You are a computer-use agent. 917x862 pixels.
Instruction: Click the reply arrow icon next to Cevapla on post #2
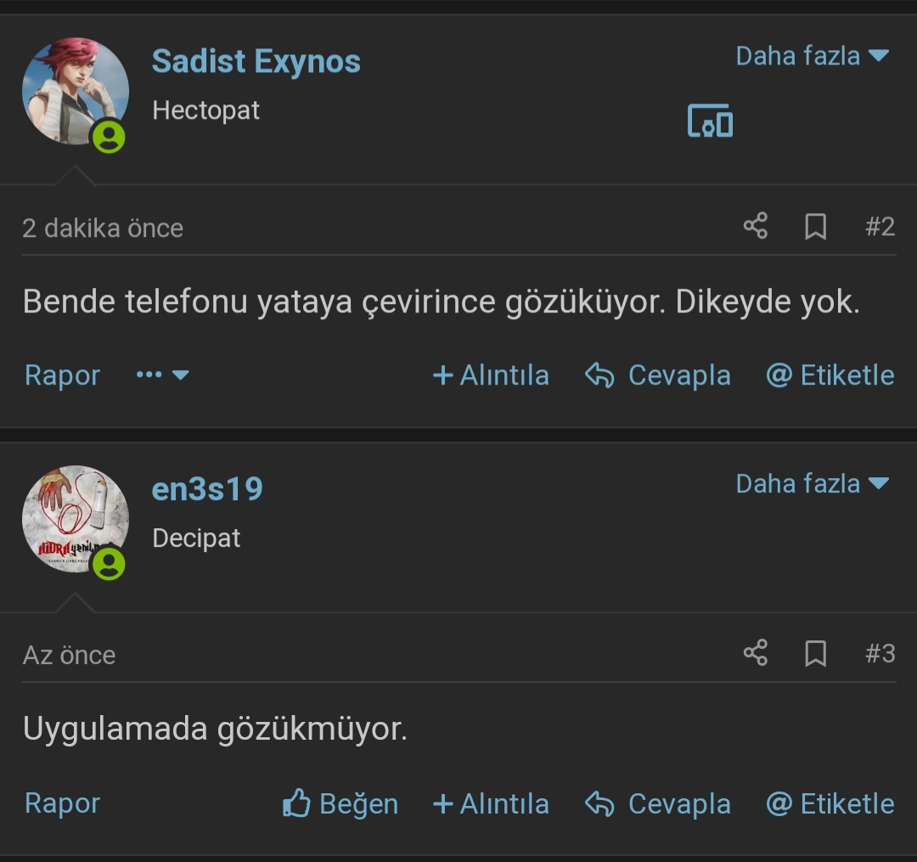tap(599, 375)
